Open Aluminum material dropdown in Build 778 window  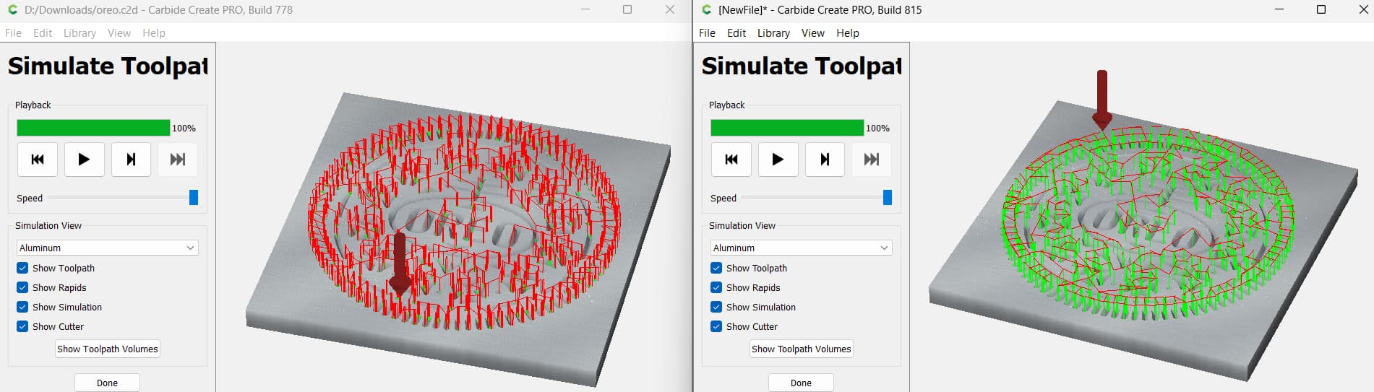[x=108, y=248]
